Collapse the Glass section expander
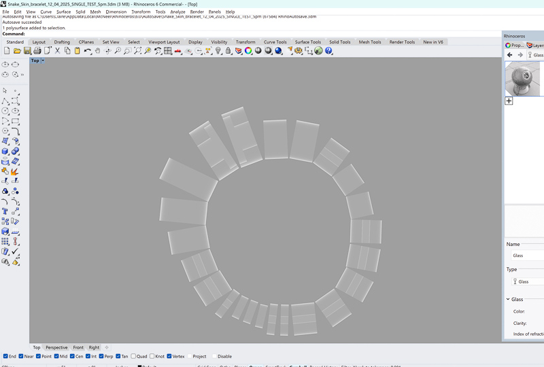 pos(508,299)
